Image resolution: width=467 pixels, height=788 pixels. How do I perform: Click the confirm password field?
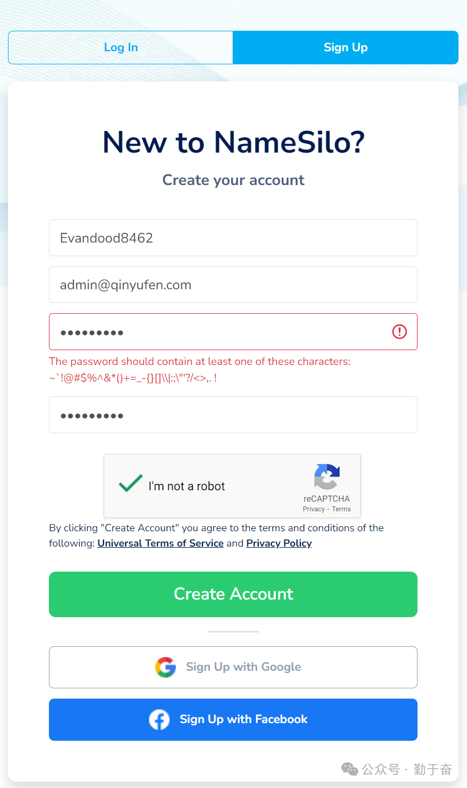tap(233, 414)
